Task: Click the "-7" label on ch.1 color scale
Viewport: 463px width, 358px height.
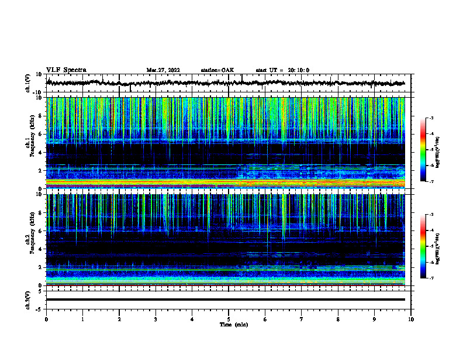Action: click(x=431, y=181)
